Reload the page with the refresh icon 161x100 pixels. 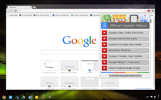(x=16, y=11)
